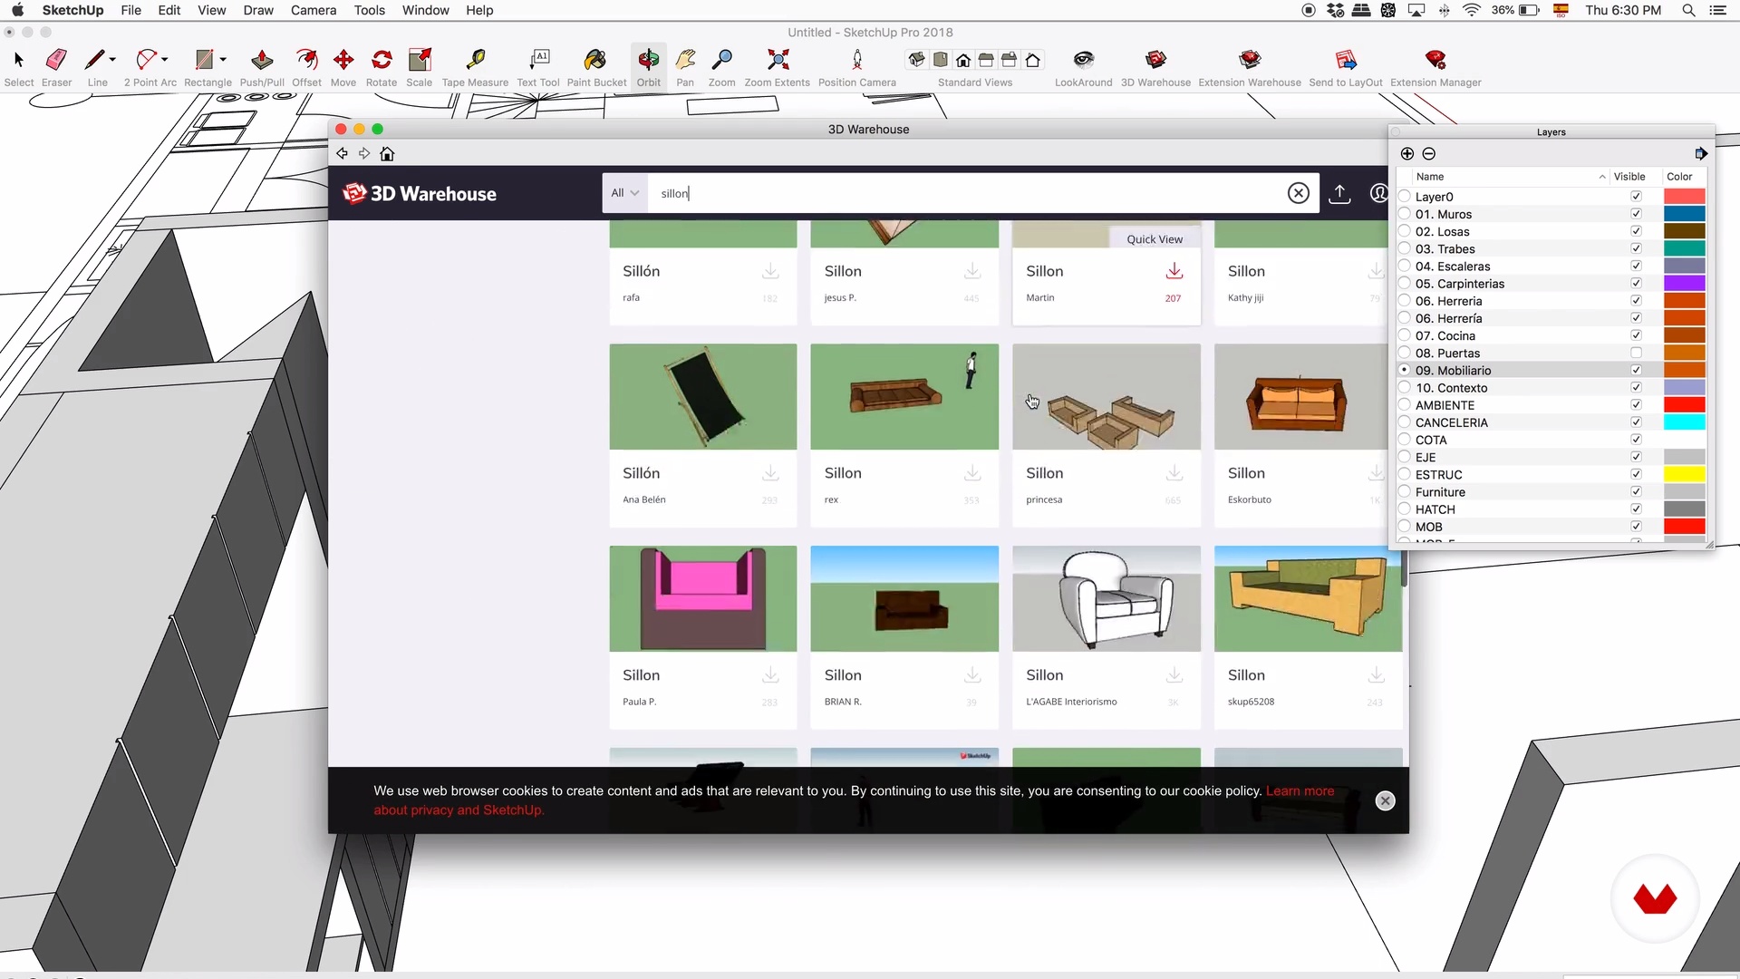Image resolution: width=1740 pixels, height=979 pixels.
Task: Activate the LookAround tool
Action: [1083, 67]
